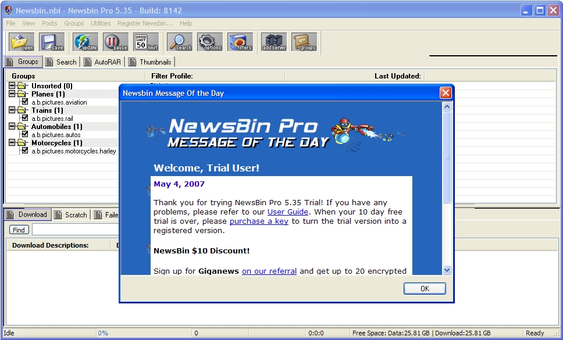Click the Last Updated column header
Image resolution: width=563 pixels, height=340 pixels.
click(x=355, y=76)
